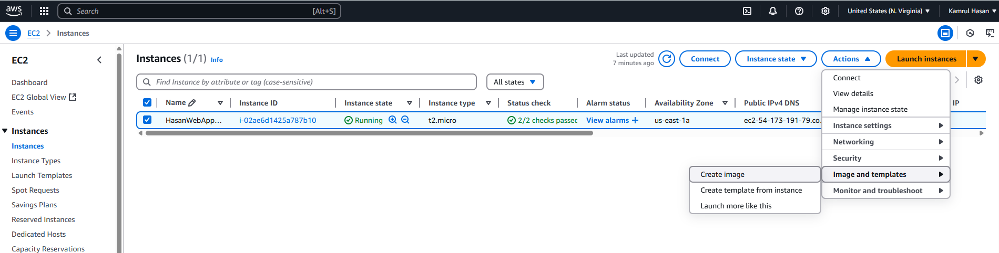Open the All states filter dropdown
Viewport: 999px width, 253px height.
pos(515,82)
